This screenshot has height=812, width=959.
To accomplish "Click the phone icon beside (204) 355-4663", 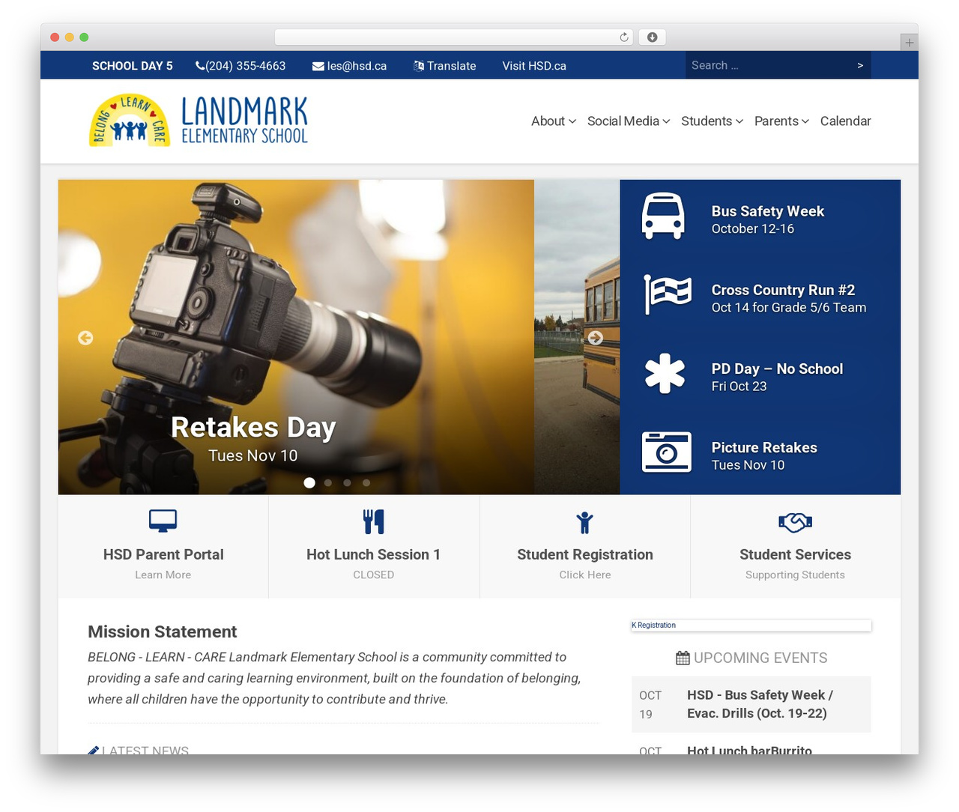I will coord(200,66).
